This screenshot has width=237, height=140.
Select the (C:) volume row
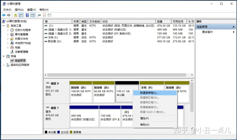119,26
